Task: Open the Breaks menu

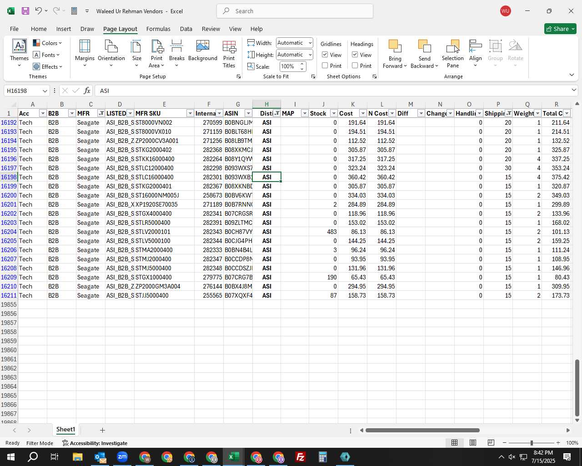Action: coord(176,53)
